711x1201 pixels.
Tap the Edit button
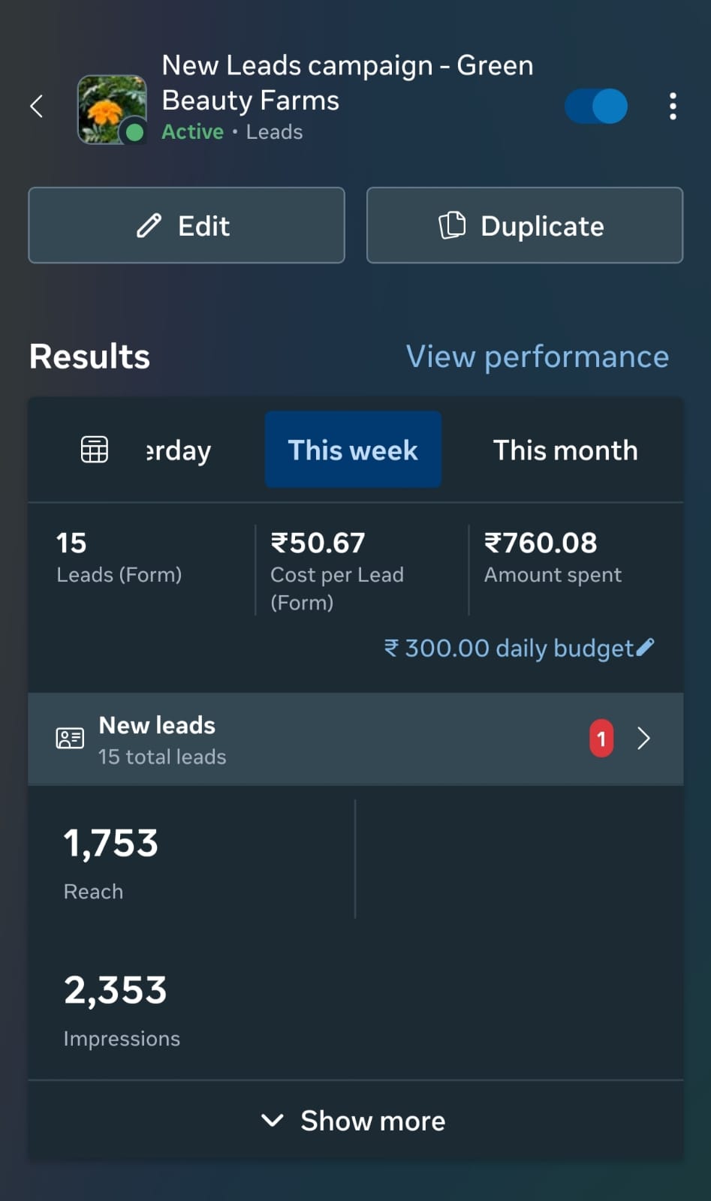[186, 225]
